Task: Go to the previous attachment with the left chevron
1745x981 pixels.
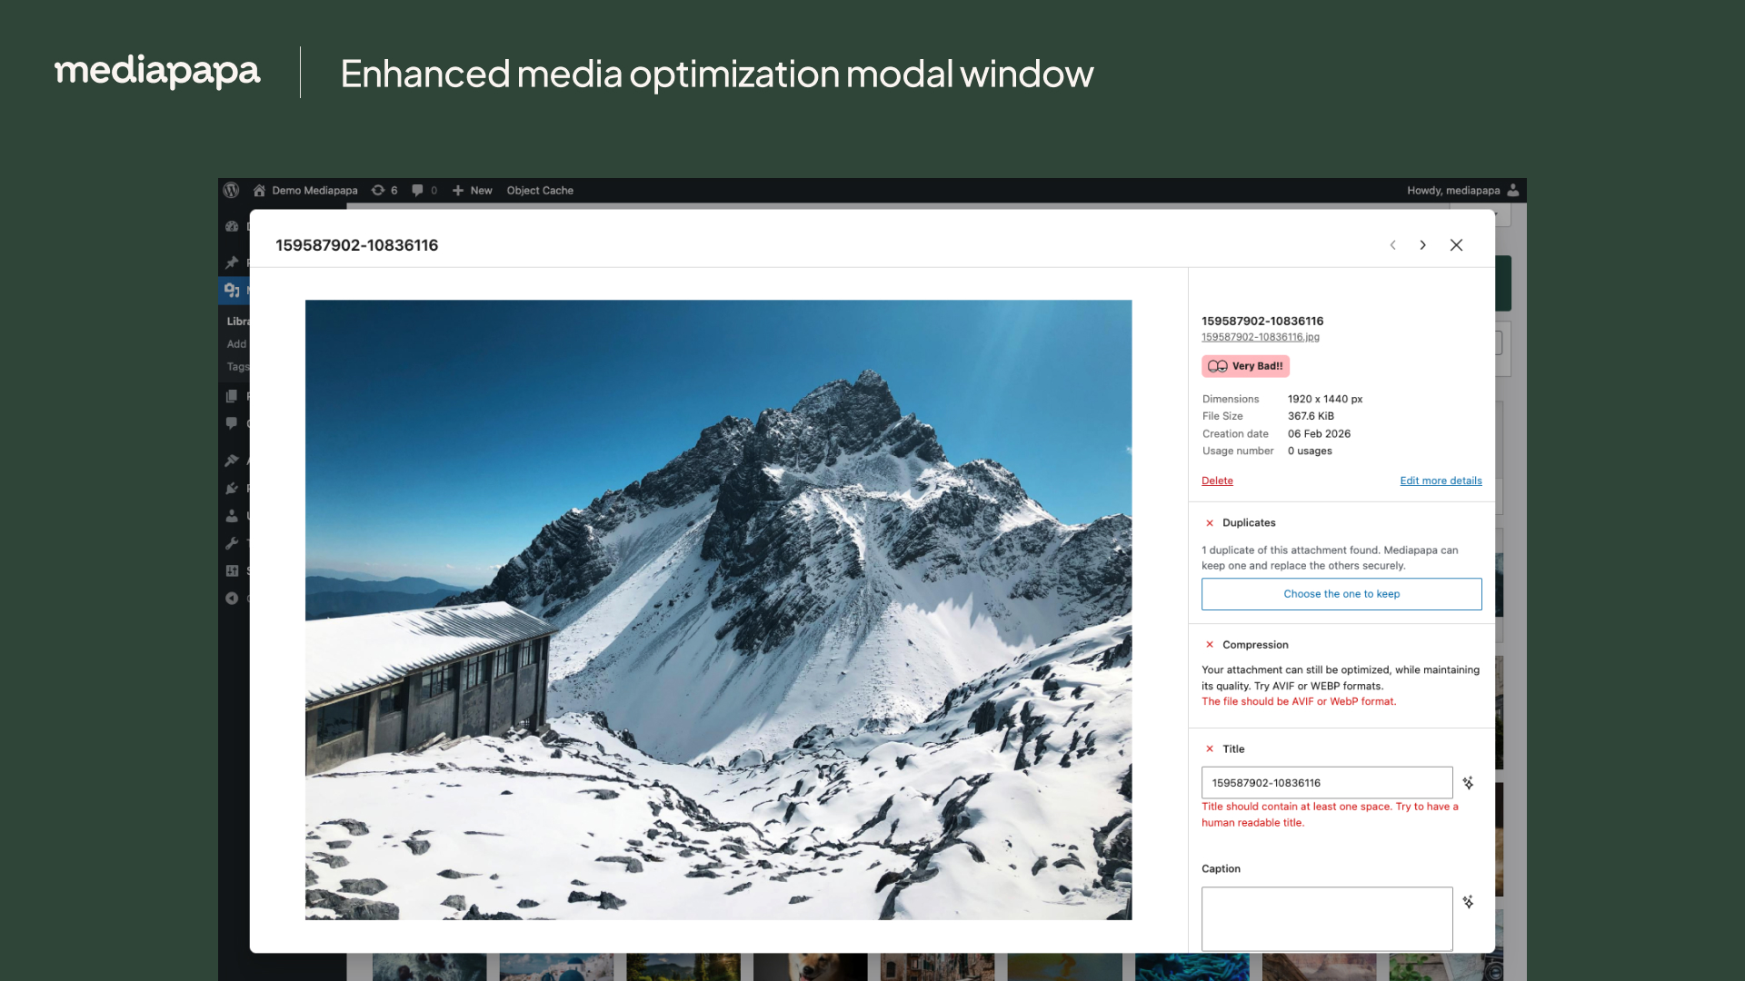Action: [x=1392, y=244]
